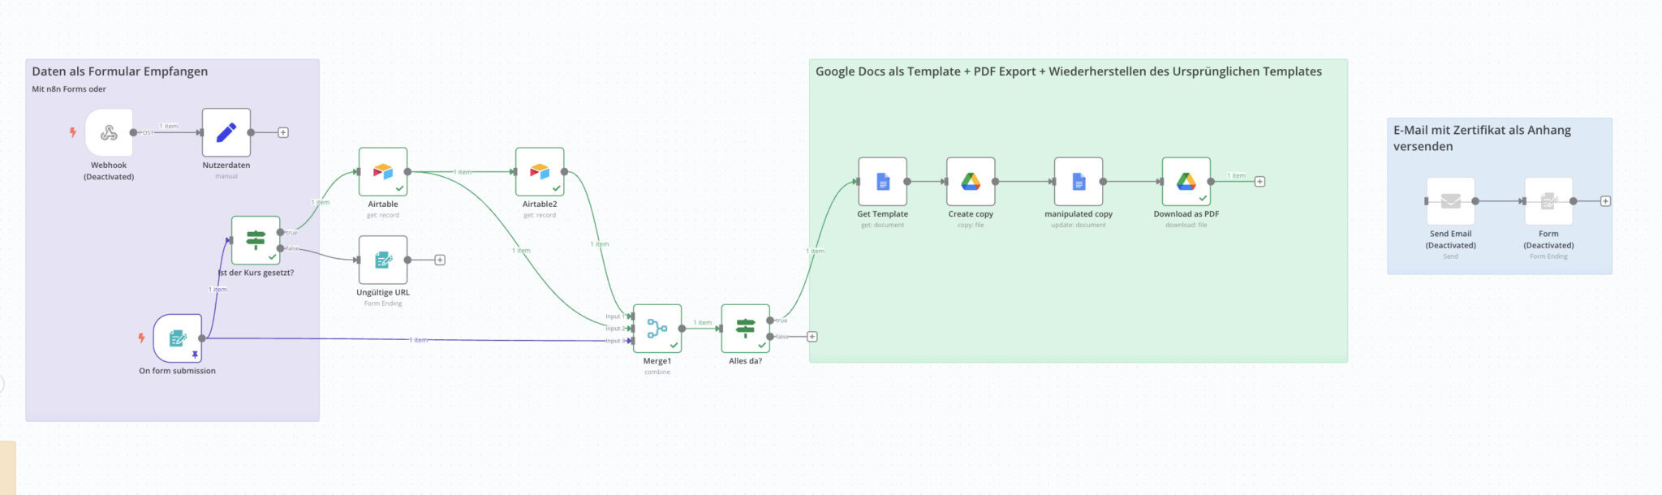Select the Ungültige URL form ending node
1662x495 pixels.
[x=383, y=260]
